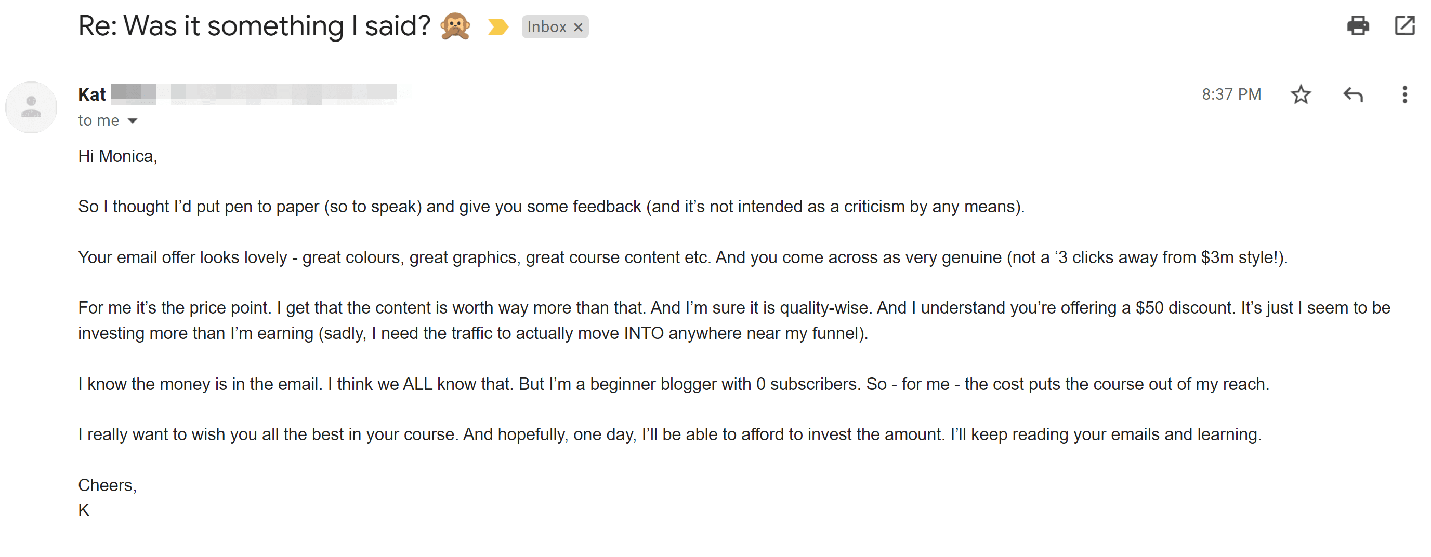The height and width of the screenshot is (557, 1431).
Task: Select the sender name Kat
Action: pos(91,93)
